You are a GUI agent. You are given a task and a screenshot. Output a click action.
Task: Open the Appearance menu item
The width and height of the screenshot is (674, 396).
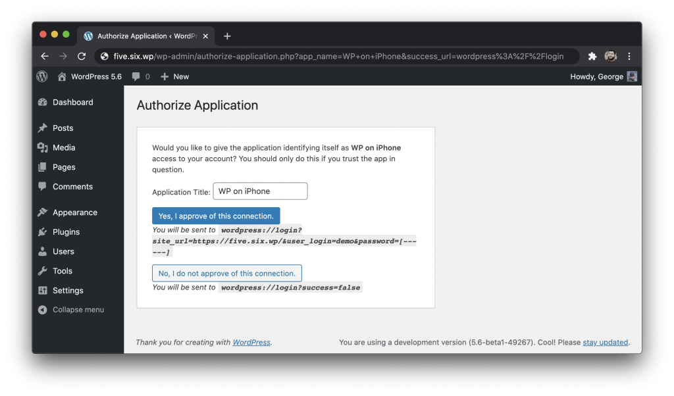(x=75, y=212)
